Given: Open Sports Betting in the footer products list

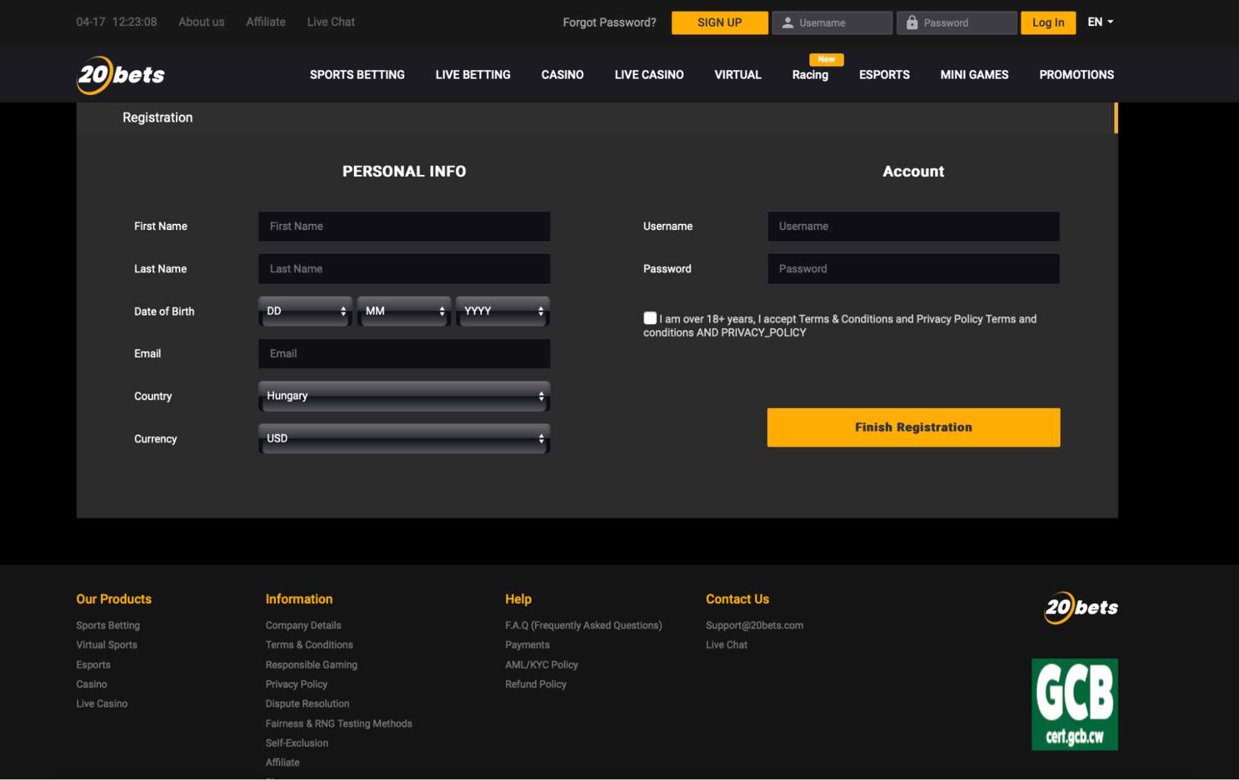Looking at the screenshot, I should click(108, 626).
